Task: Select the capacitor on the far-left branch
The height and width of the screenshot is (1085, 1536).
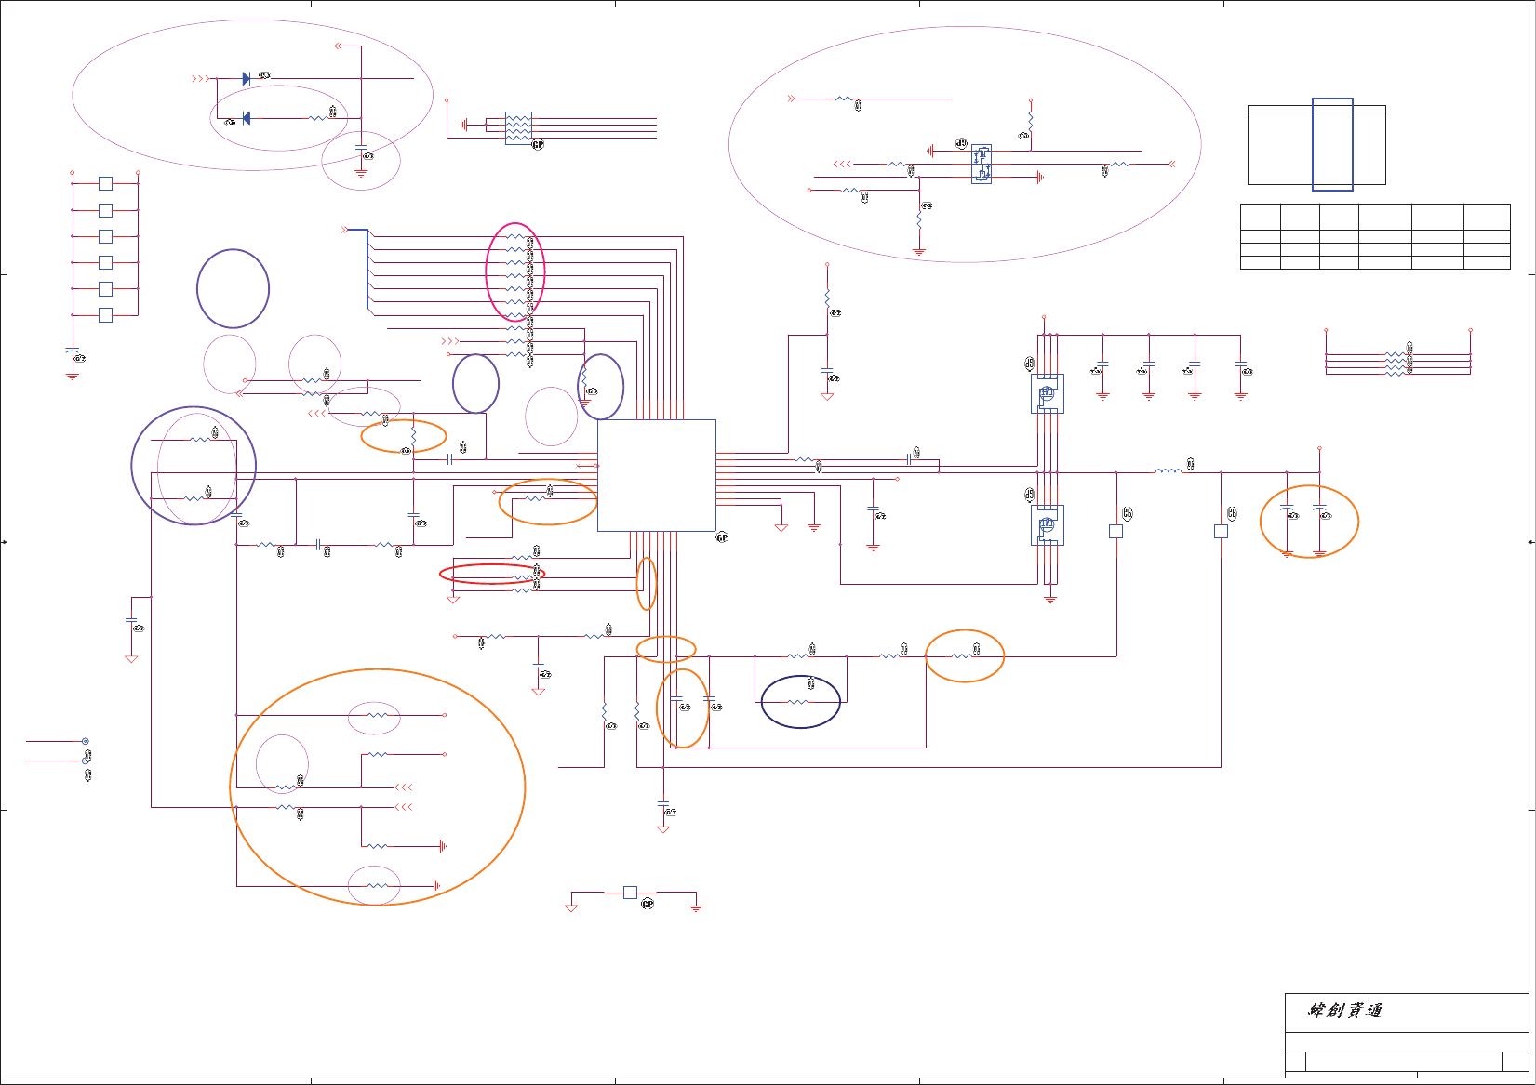Action: click(x=131, y=620)
